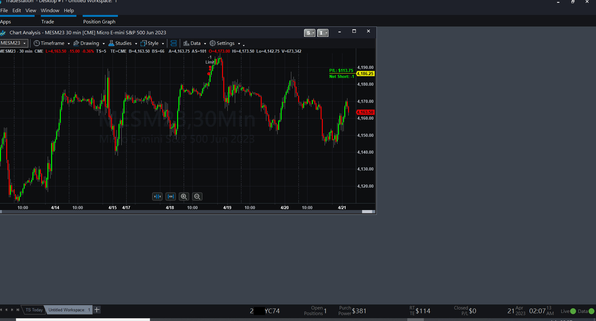
Task: Open the toolbar overflow arrow after Settings
Action: [244, 45]
